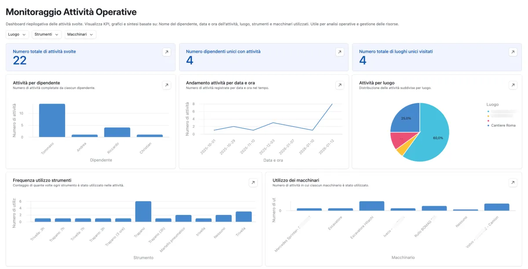This screenshot has width=528, height=269.
Task: Click the Monitoraggio Attività Operative heading
Action: (x=71, y=12)
